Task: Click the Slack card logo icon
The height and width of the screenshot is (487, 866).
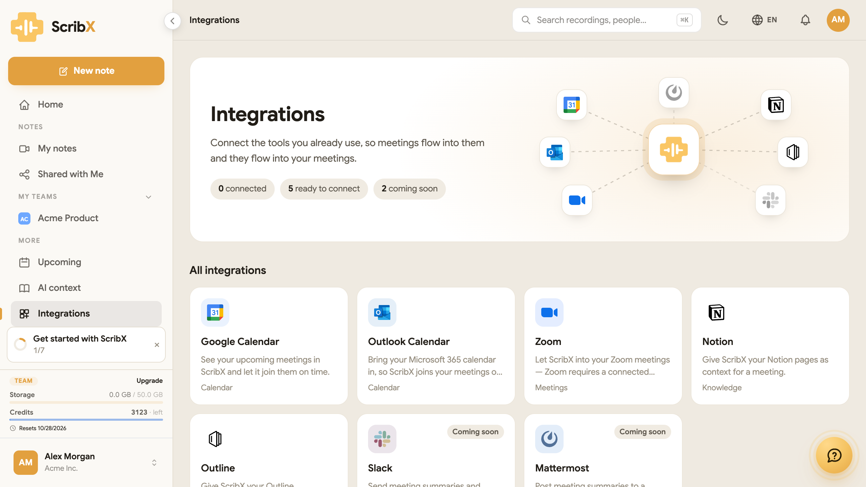Action: coord(382,439)
